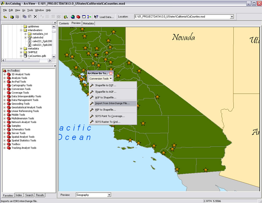Click the CaCounties.gdb geodatabase icon
262x203 pixels.
pos(25,56)
